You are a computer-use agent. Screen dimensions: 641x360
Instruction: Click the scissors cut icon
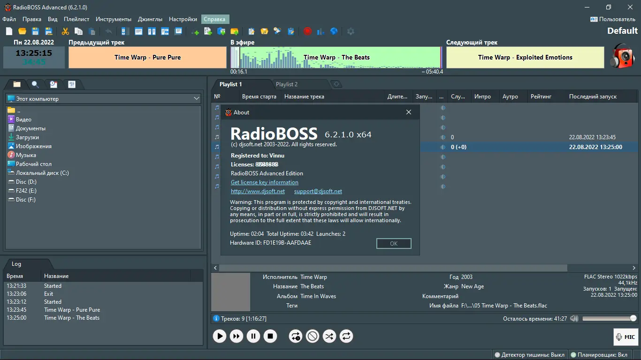point(65,31)
